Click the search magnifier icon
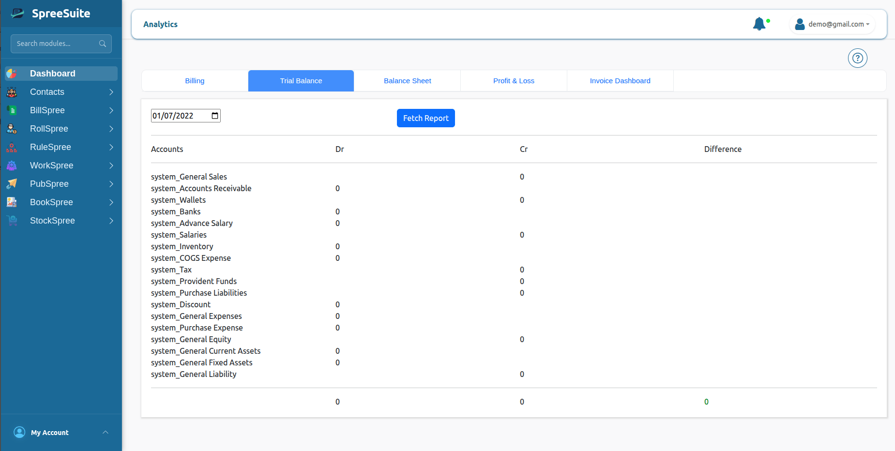Screen dimensions: 895x451 point(103,44)
